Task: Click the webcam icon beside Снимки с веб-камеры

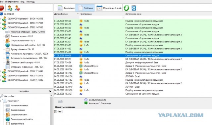Action: pyautogui.click(x=8, y=62)
